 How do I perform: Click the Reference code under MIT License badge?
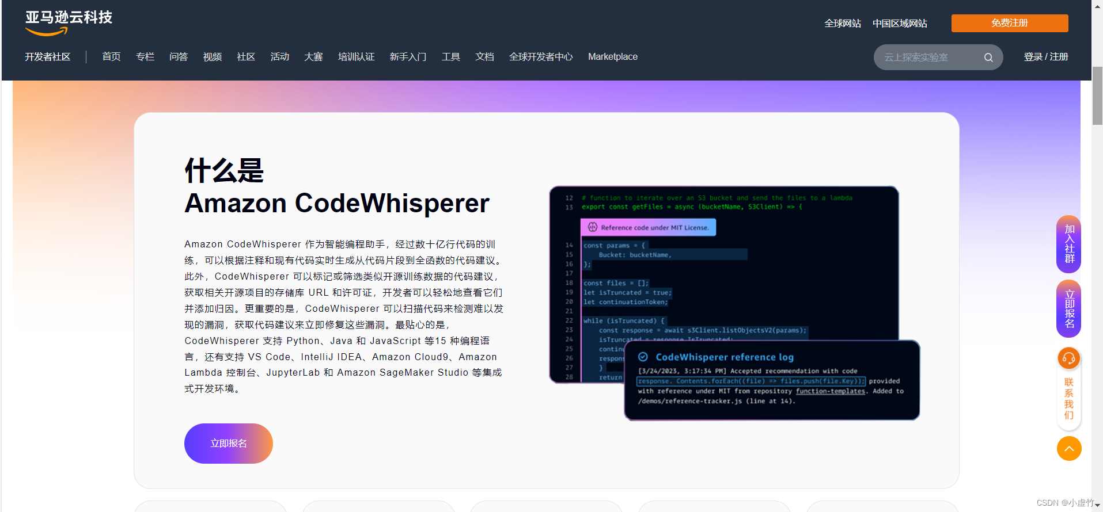[x=648, y=227]
